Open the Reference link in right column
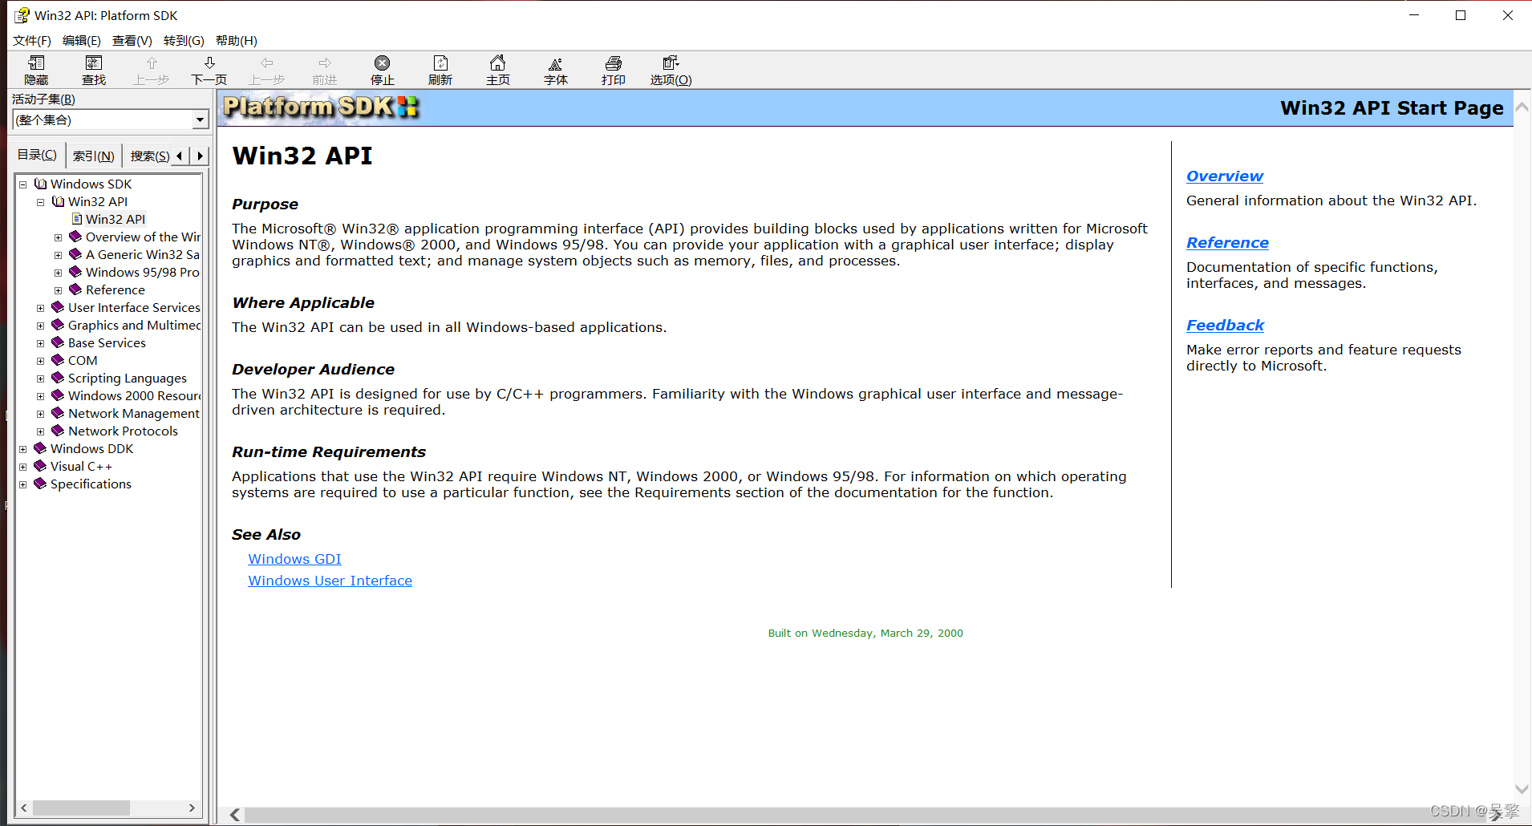This screenshot has height=826, width=1532. (1227, 242)
